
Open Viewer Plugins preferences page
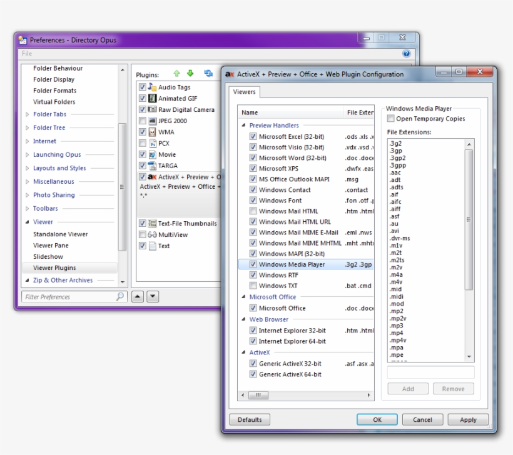coord(69,267)
